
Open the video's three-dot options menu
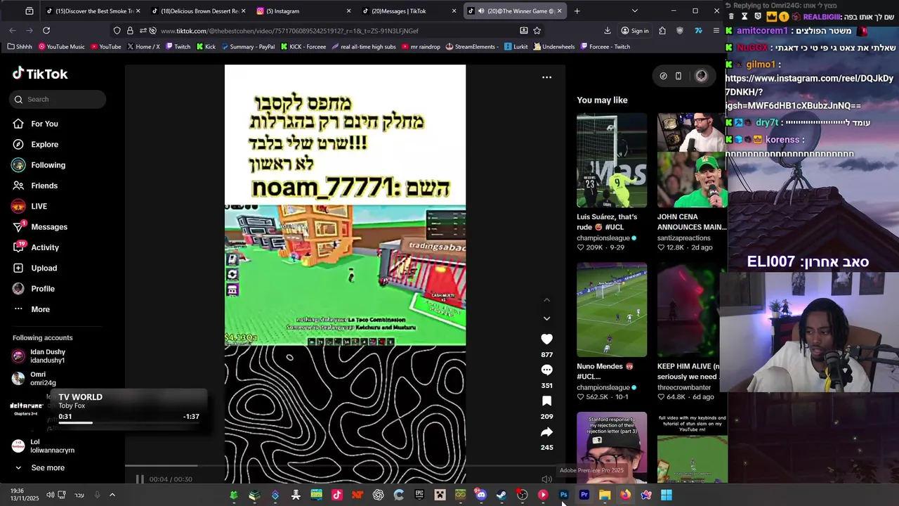click(x=546, y=77)
